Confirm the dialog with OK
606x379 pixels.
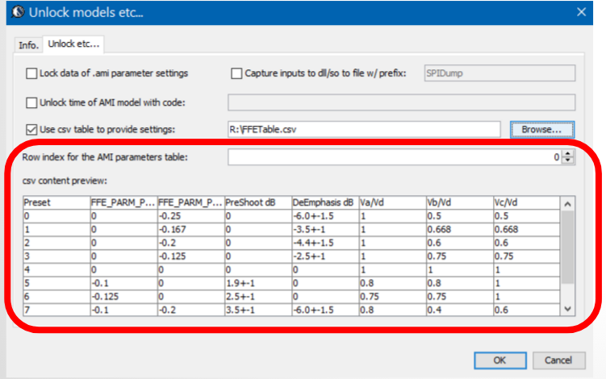(499, 360)
